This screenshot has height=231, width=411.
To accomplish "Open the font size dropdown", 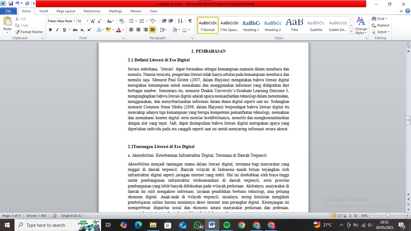I will (x=87, y=21).
